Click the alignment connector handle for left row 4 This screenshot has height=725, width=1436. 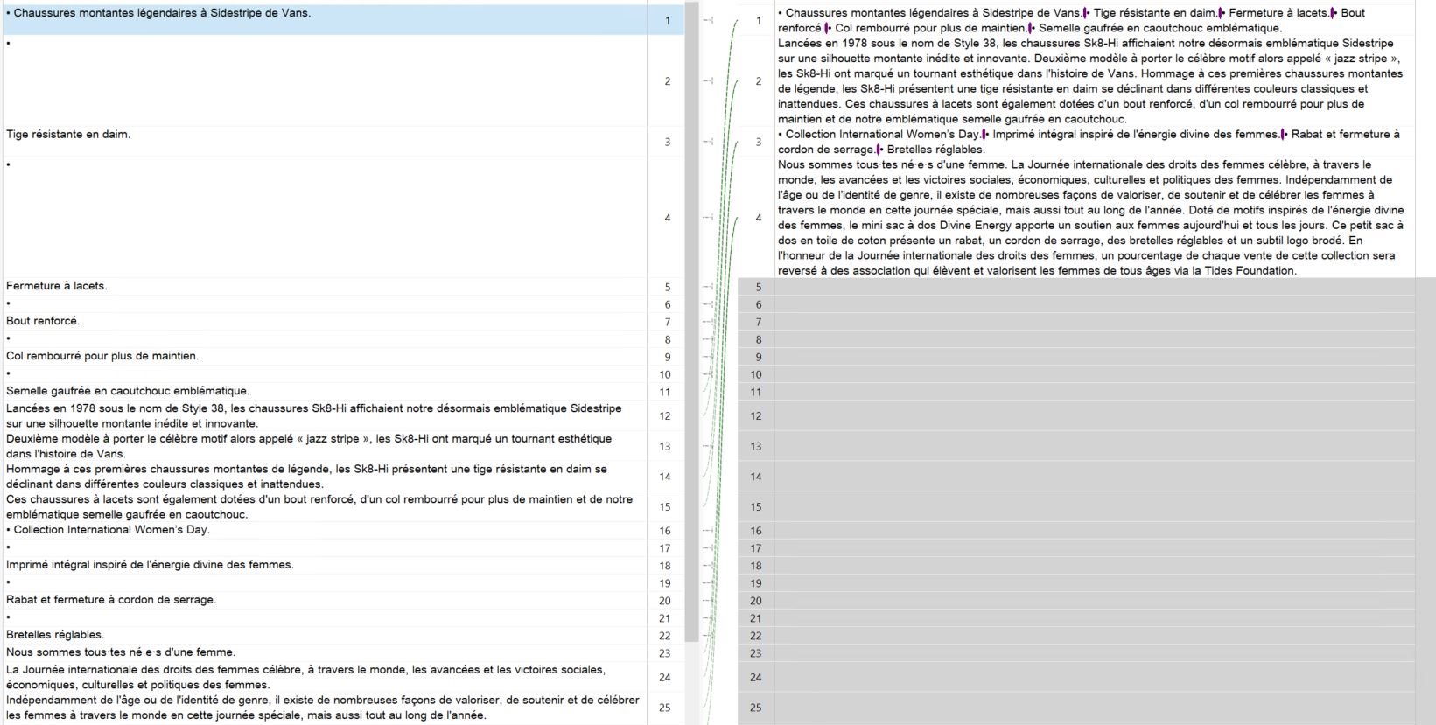(x=708, y=217)
